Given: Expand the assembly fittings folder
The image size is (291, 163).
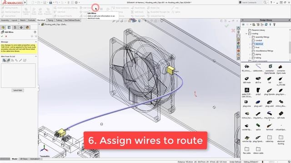Looking at the screenshot, I should point(250,37).
